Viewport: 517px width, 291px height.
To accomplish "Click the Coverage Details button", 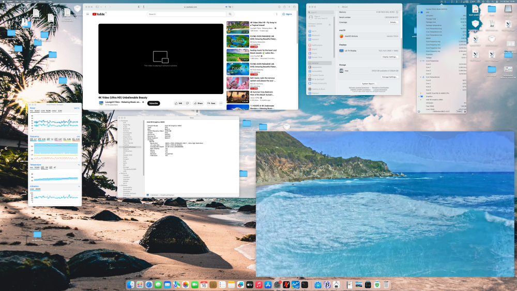I will click(393, 22).
